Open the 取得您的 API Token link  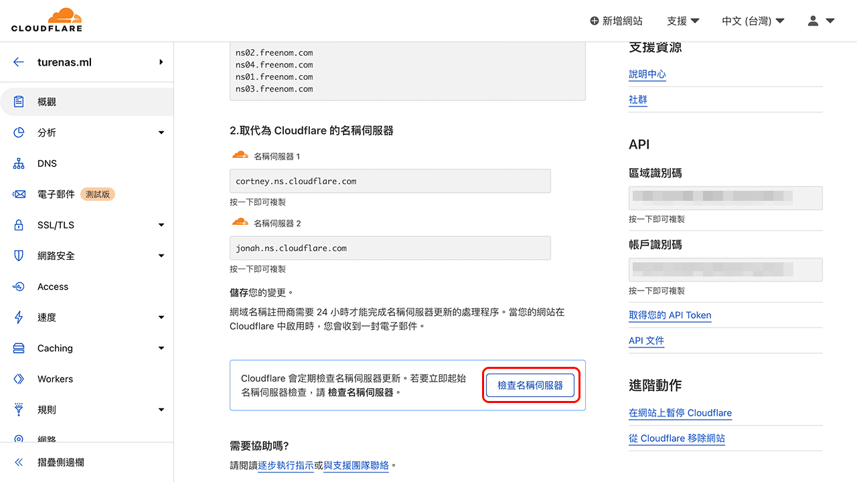click(670, 315)
